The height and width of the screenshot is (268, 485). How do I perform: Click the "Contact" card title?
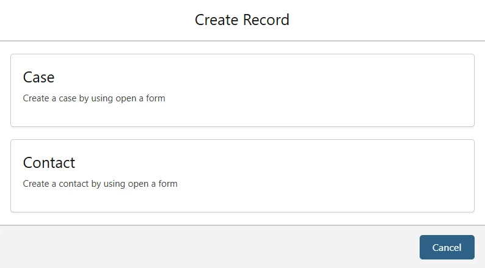click(x=49, y=163)
